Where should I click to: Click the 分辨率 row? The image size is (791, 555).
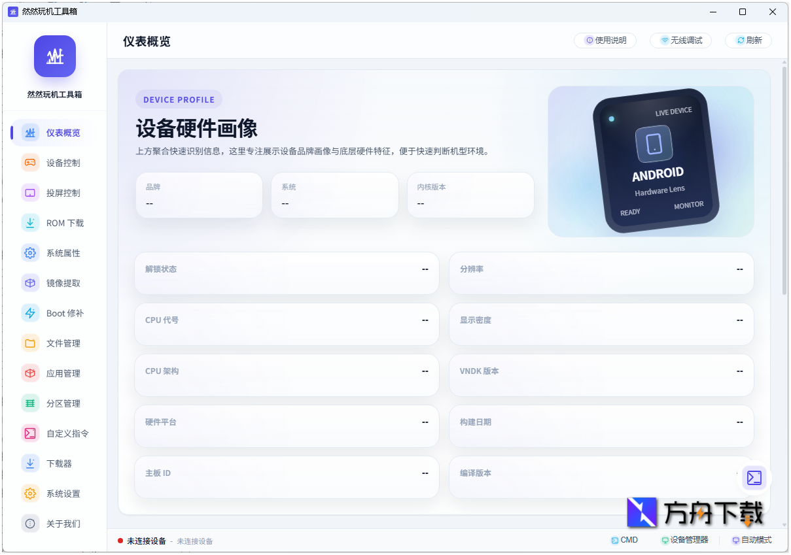[x=601, y=273]
